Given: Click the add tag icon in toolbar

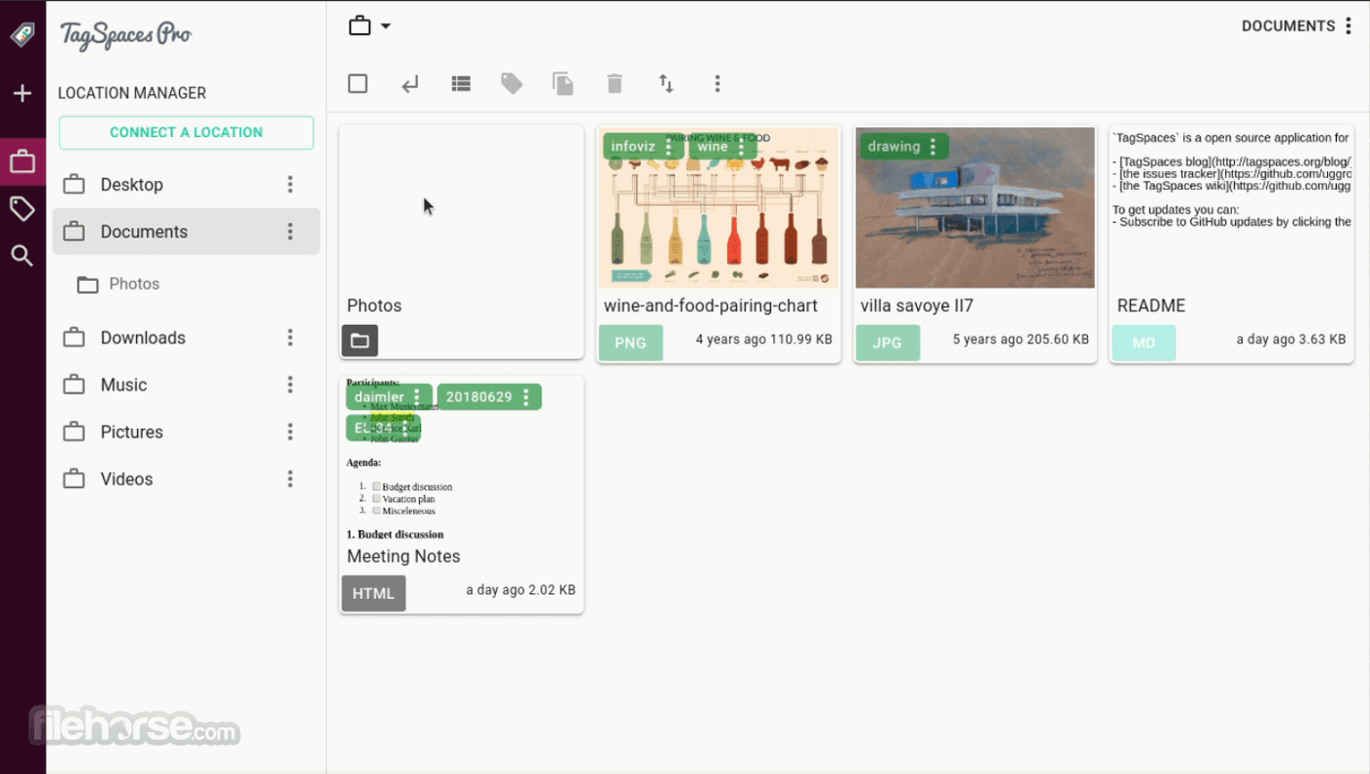Looking at the screenshot, I should tap(512, 84).
